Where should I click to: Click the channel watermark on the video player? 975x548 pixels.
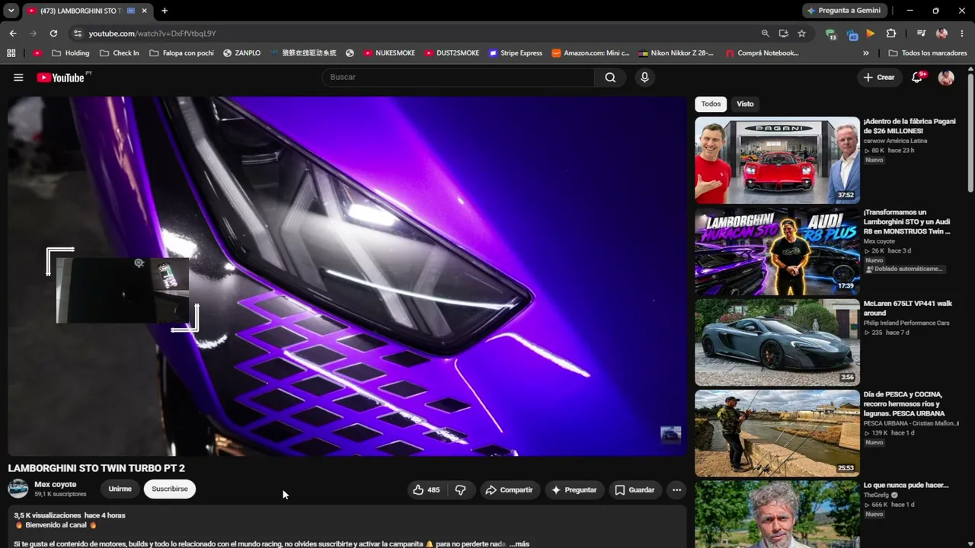coord(670,435)
